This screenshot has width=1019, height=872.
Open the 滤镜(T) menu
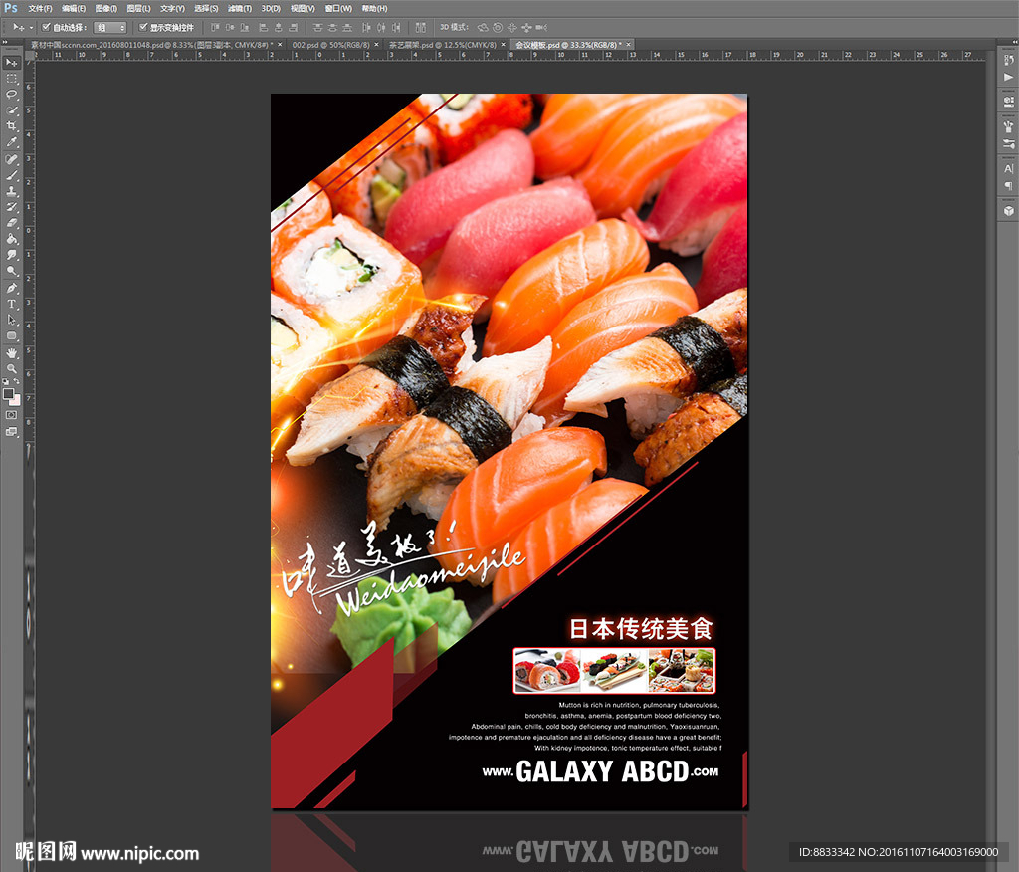[x=240, y=8]
